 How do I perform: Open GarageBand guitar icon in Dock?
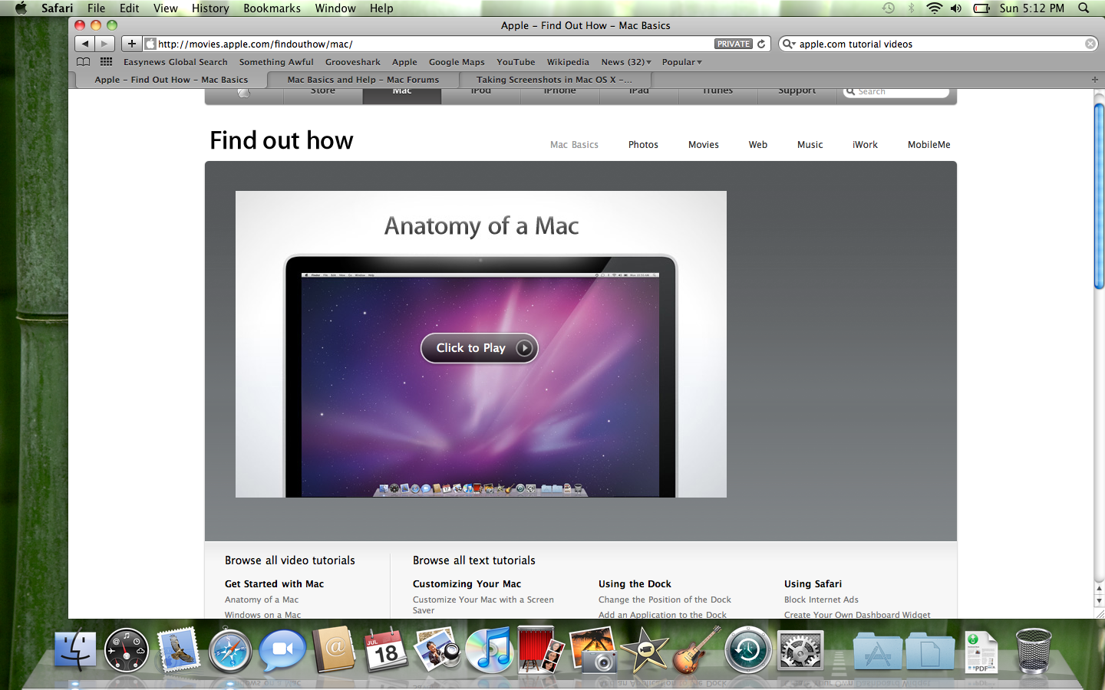[x=697, y=650]
